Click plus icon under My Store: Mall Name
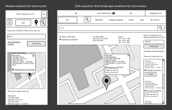This screenshot has width=172, height=110. coord(60,39)
